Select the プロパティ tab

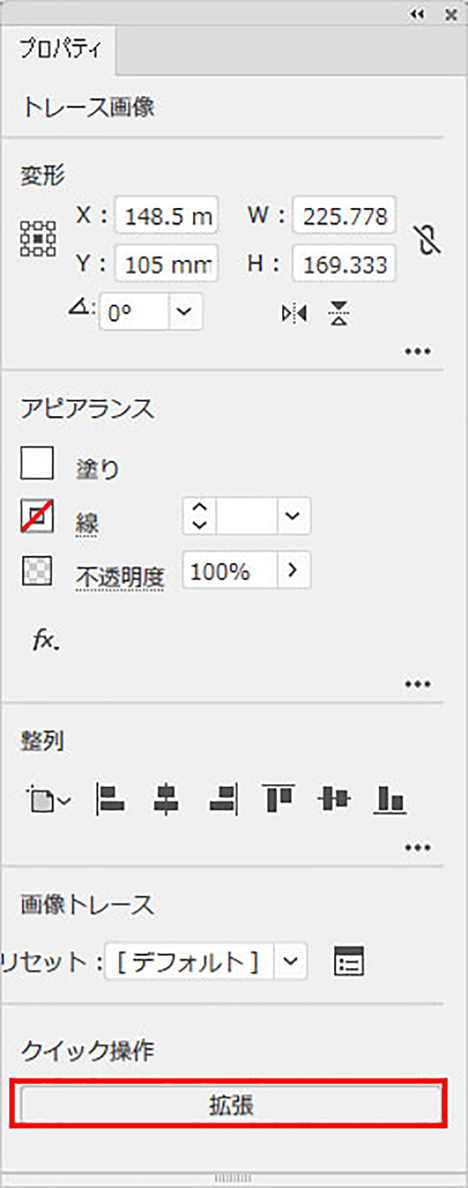click(x=60, y=49)
